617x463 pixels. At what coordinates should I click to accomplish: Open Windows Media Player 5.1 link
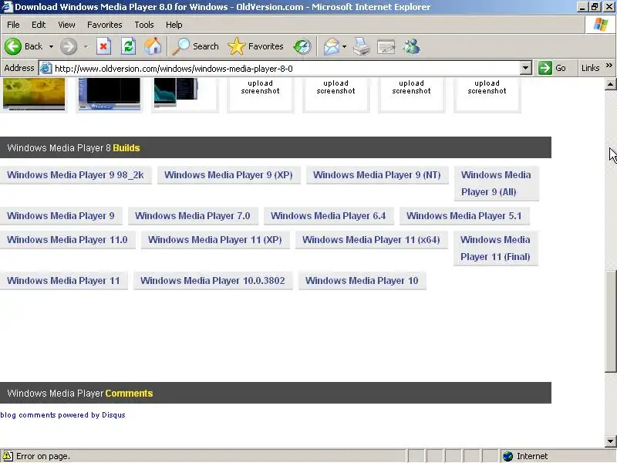(x=464, y=216)
